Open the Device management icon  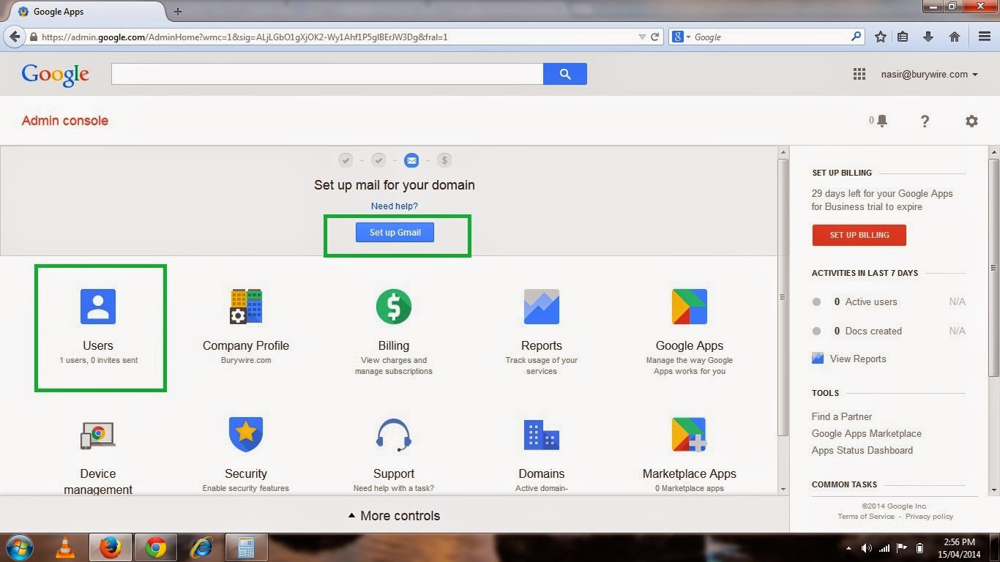[x=98, y=435]
